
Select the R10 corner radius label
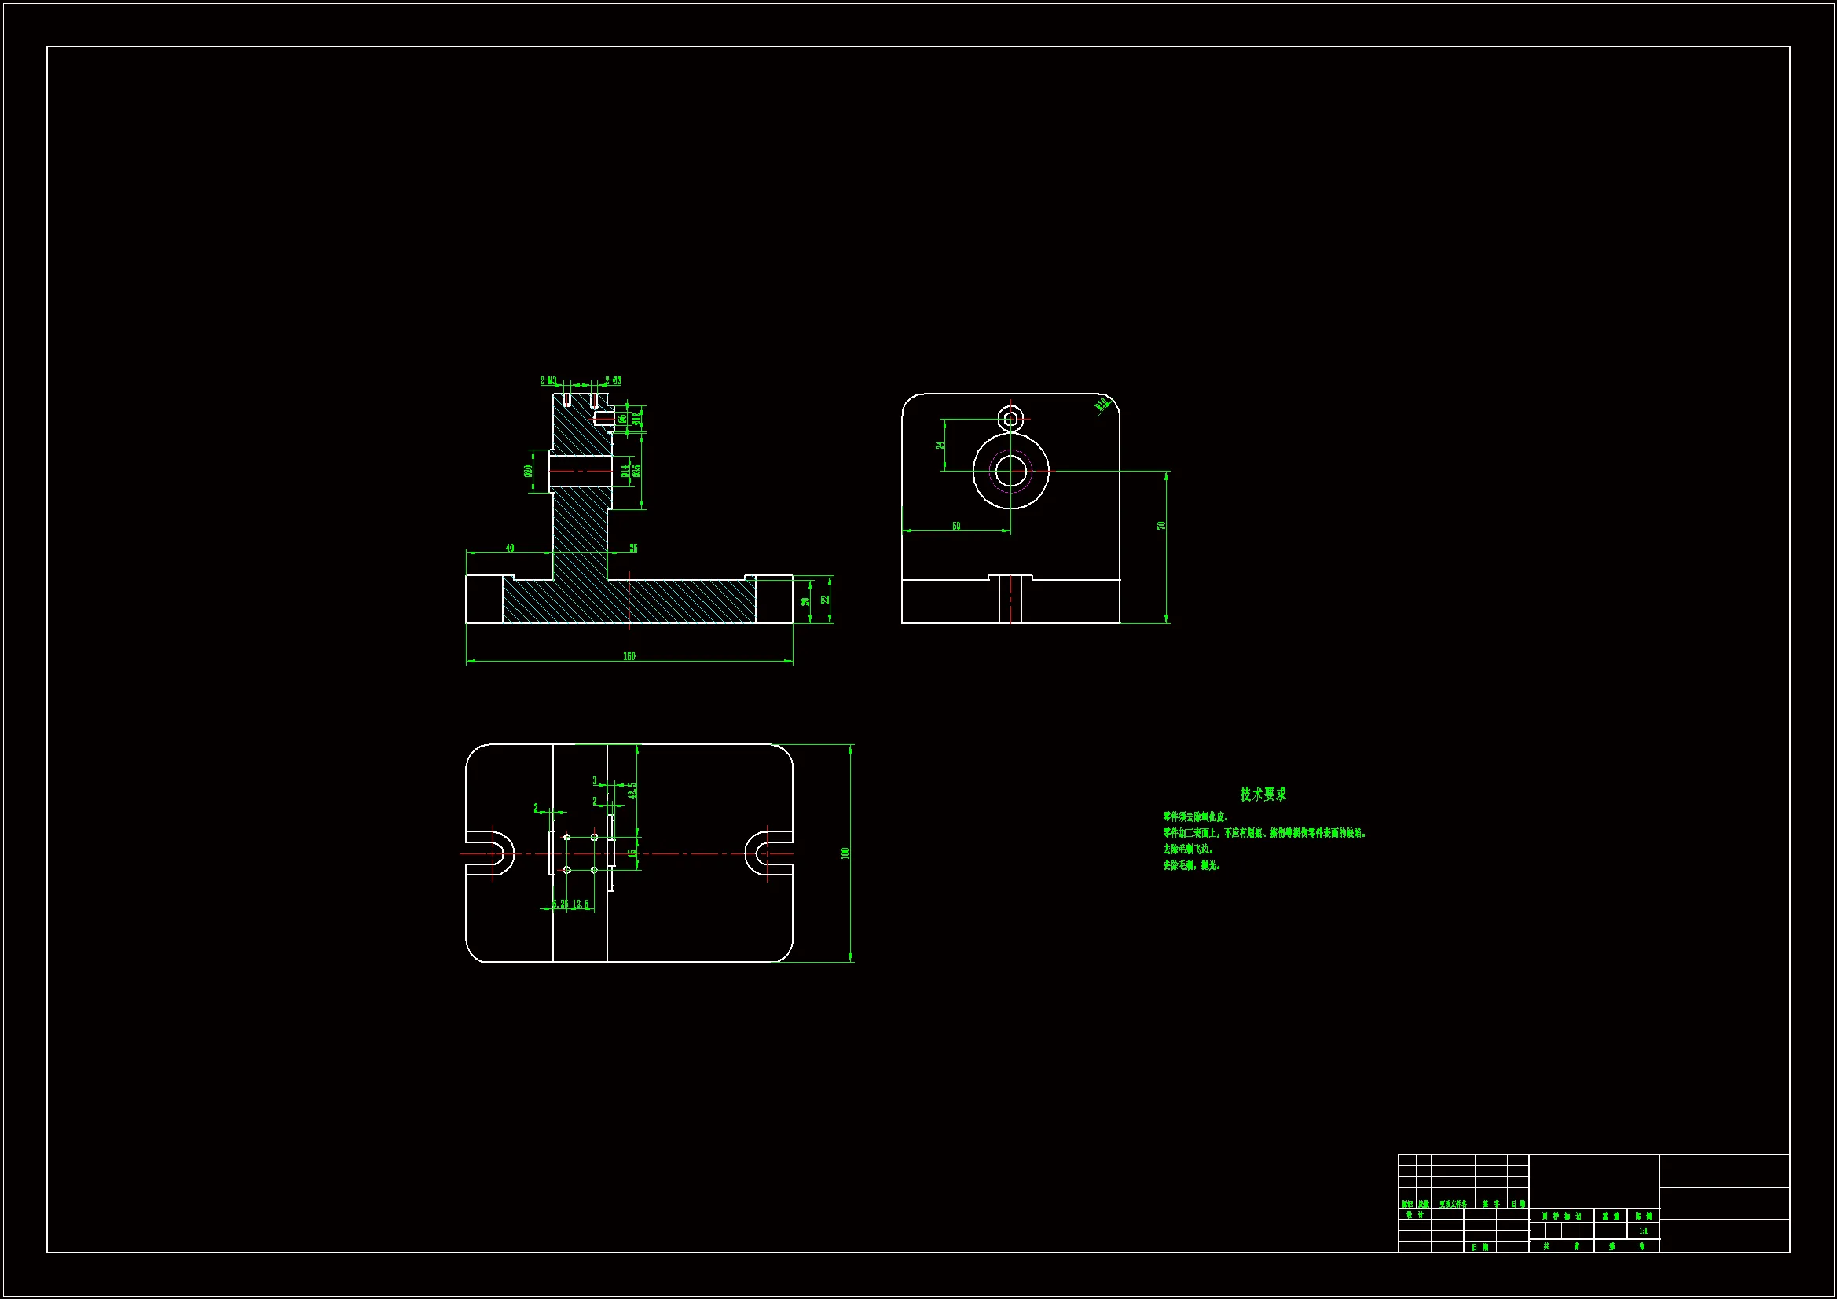pyautogui.click(x=1102, y=404)
